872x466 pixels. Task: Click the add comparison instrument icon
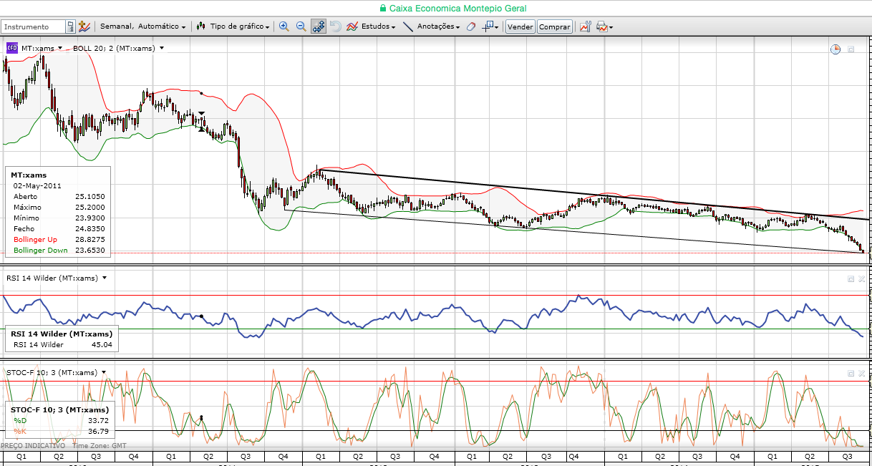click(x=84, y=26)
